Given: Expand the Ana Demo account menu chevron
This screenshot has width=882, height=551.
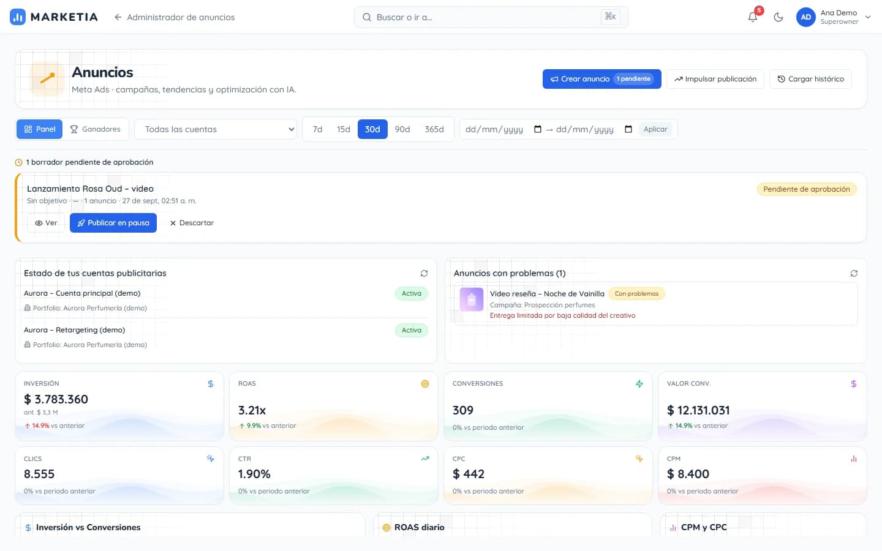Looking at the screenshot, I should [x=868, y=17].
